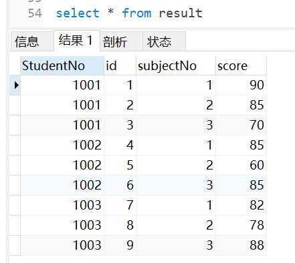295x263 pixels.
Task: Select StudentNo cell in row with id 7
Action: tap(62, 205)
